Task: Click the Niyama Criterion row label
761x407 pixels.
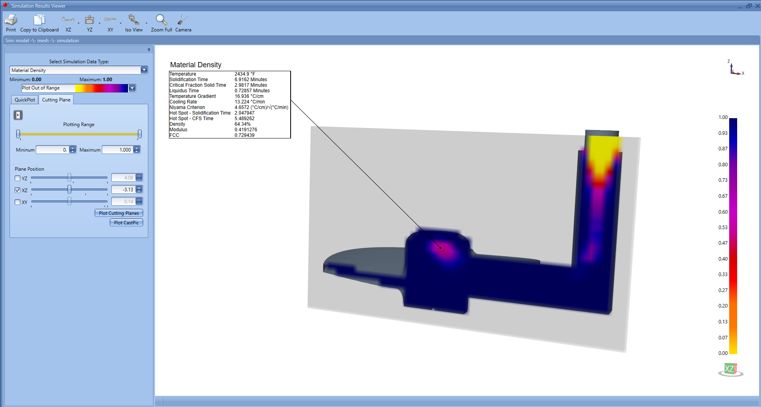Action: pyautogui.click(x=187, y=107)
